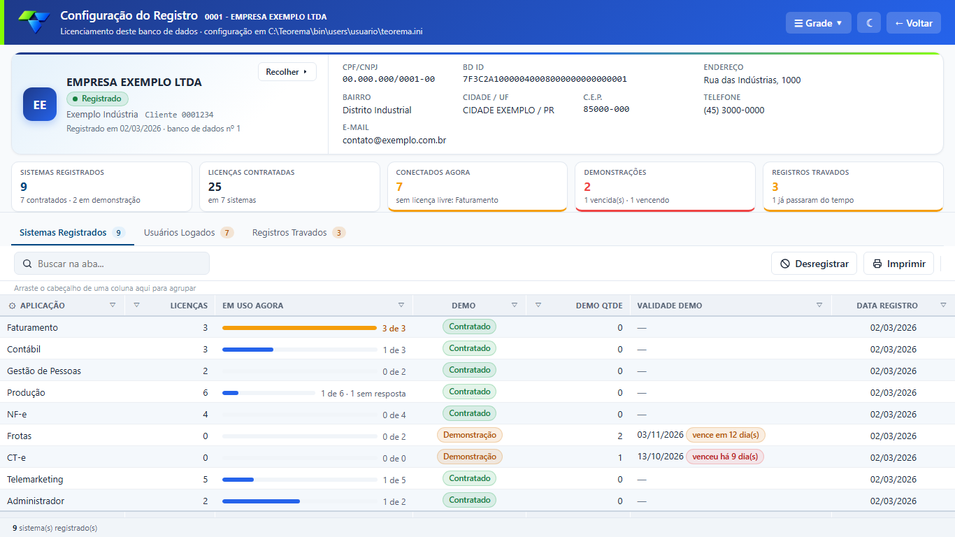Click the green Registrado status badge
This screenshot has height=537, width=955.
click(97, 99)
